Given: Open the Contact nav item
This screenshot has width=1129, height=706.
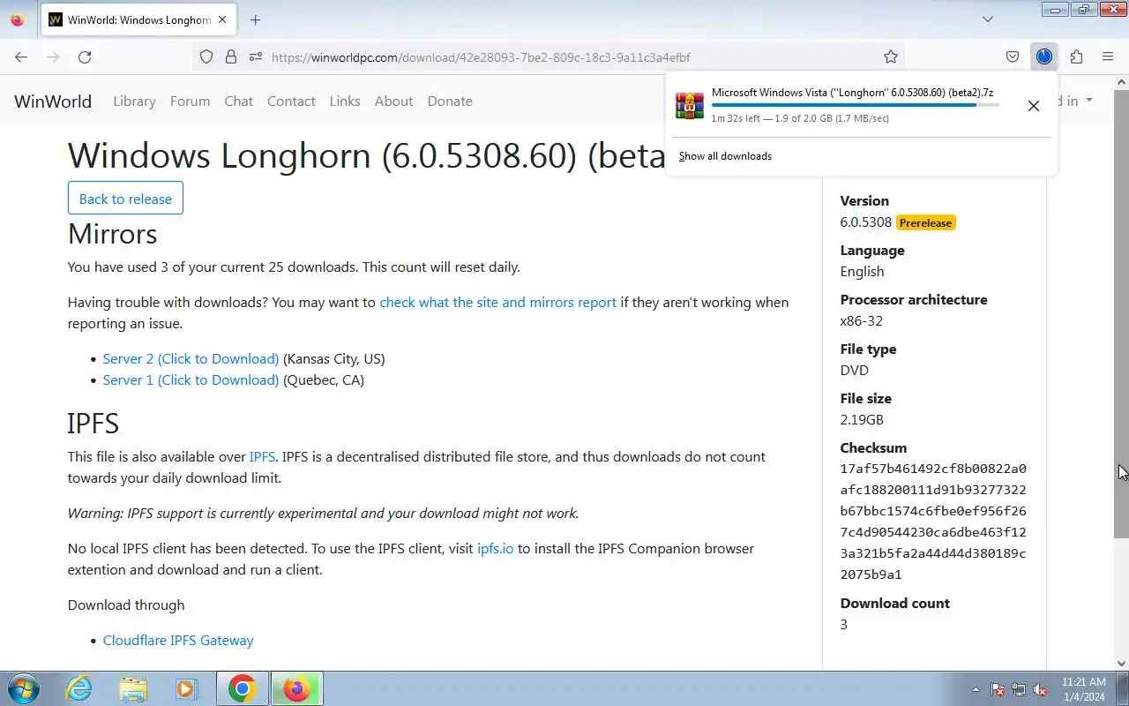Looking at the screenshot, I should pyautogui.click(x=291, y=101).
